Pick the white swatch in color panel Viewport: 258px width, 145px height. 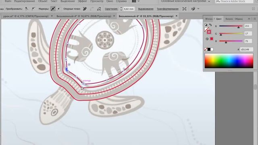pyautogui.click(x=212, y=49)
